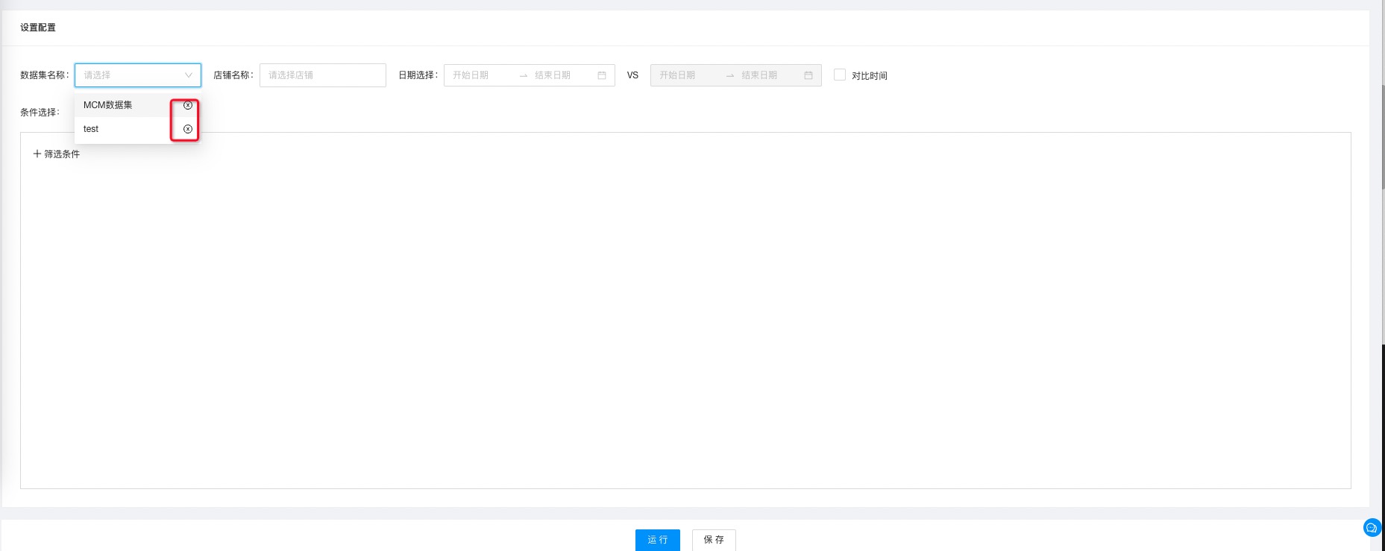Screen dimensions: 1385x551
Task: Delete the test dataset option
Action: [x=188, y=129]
